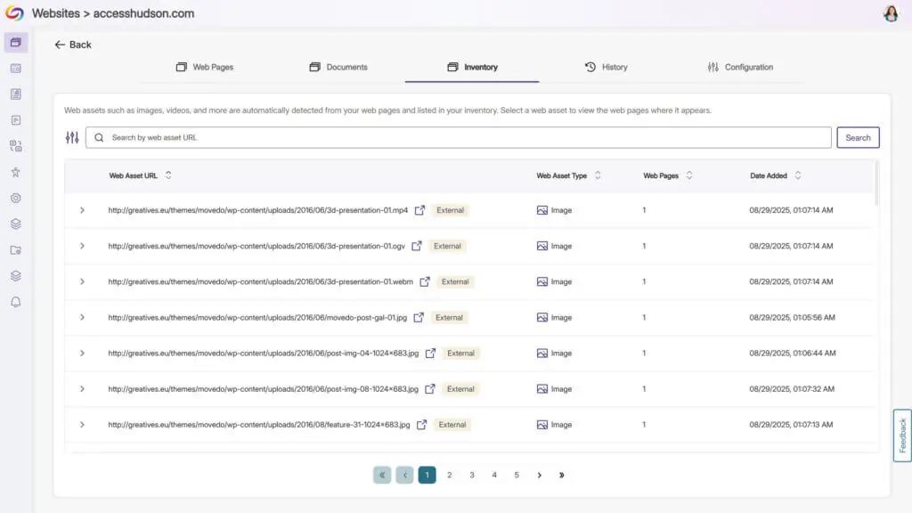Open the user profile avatar
The width and height of the screenshot is (912, 513).
[x=891, y=13]
